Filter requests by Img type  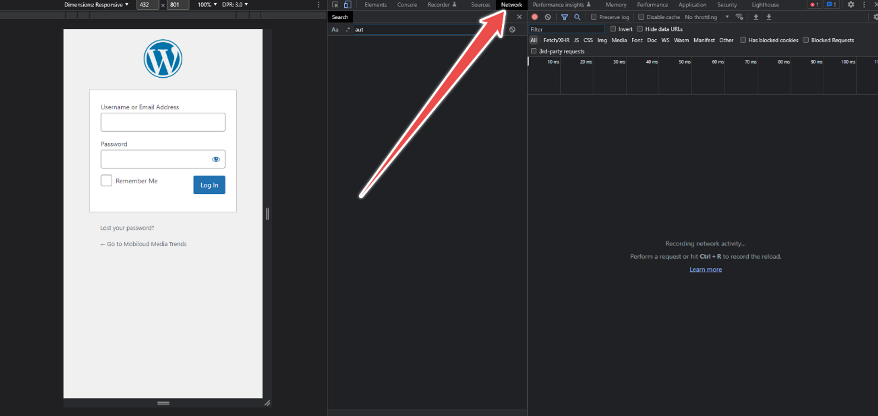[x=602, y=40]
